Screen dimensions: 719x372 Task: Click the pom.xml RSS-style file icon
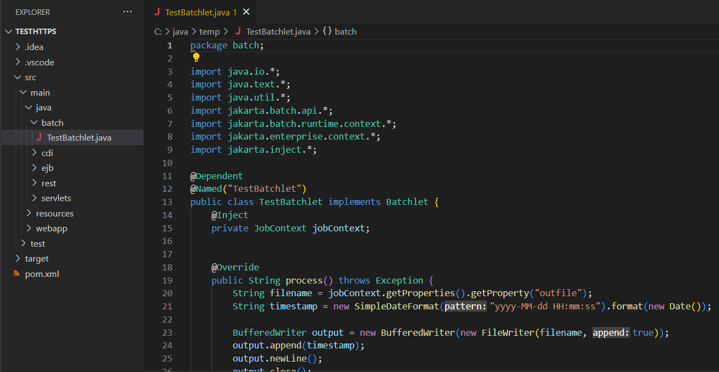tap(17, 274)
